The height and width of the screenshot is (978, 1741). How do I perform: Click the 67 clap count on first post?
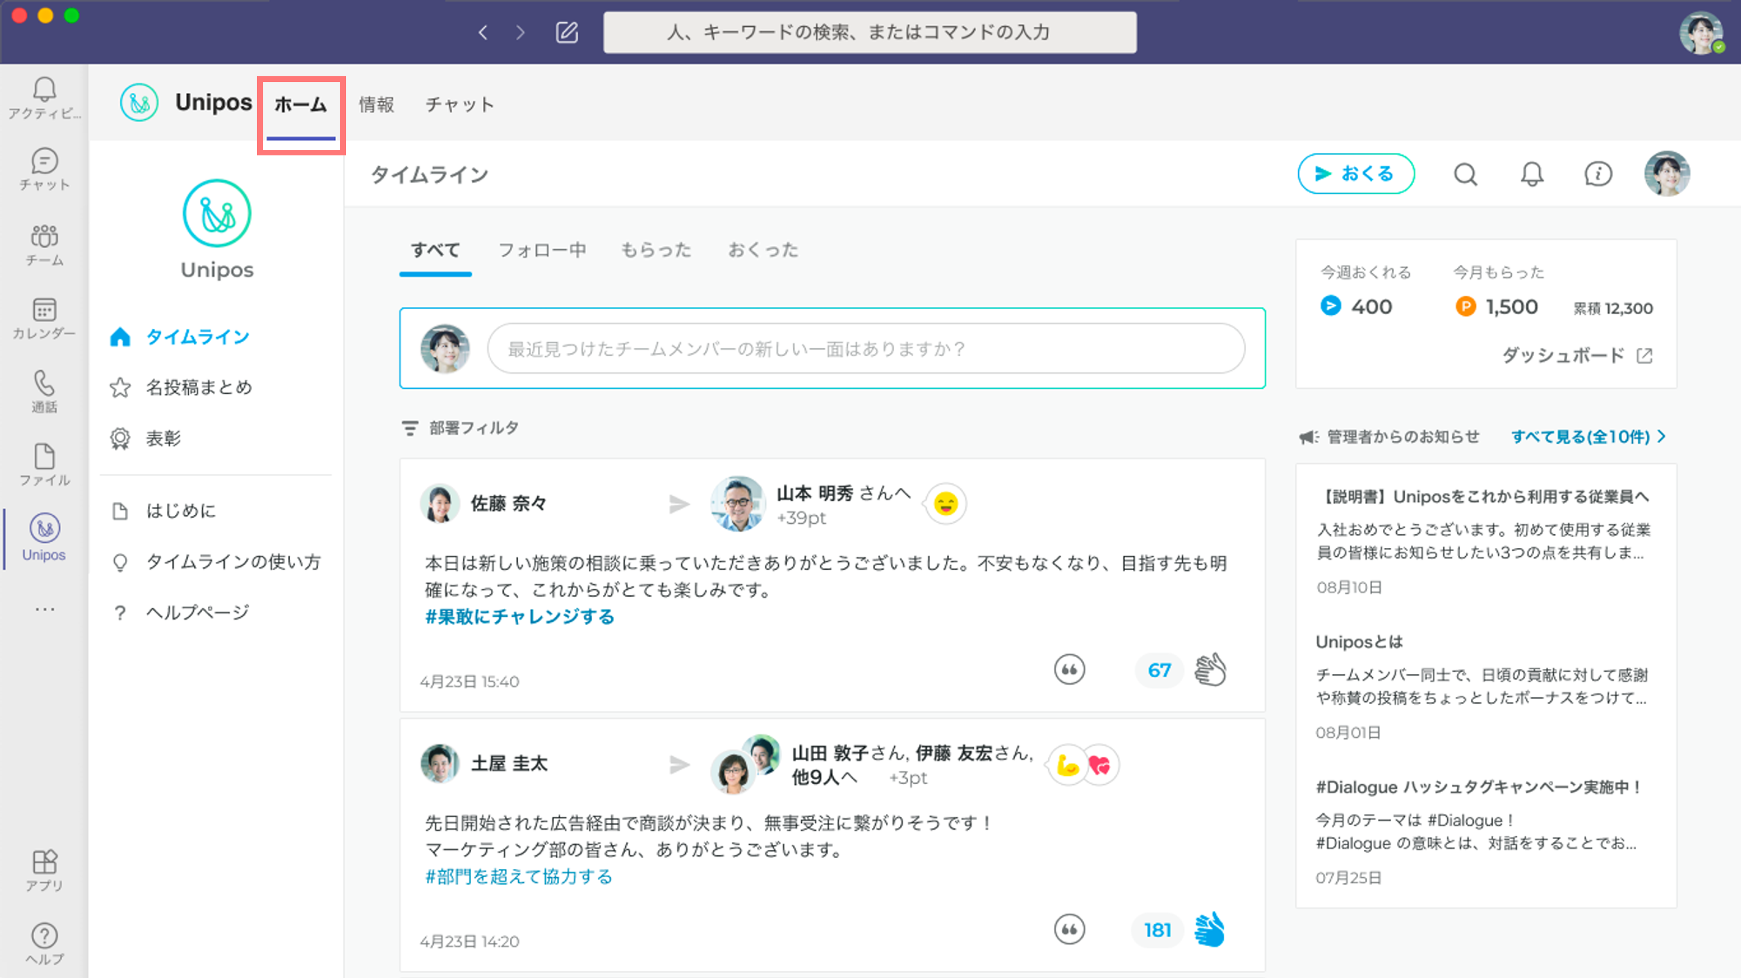1160,670
